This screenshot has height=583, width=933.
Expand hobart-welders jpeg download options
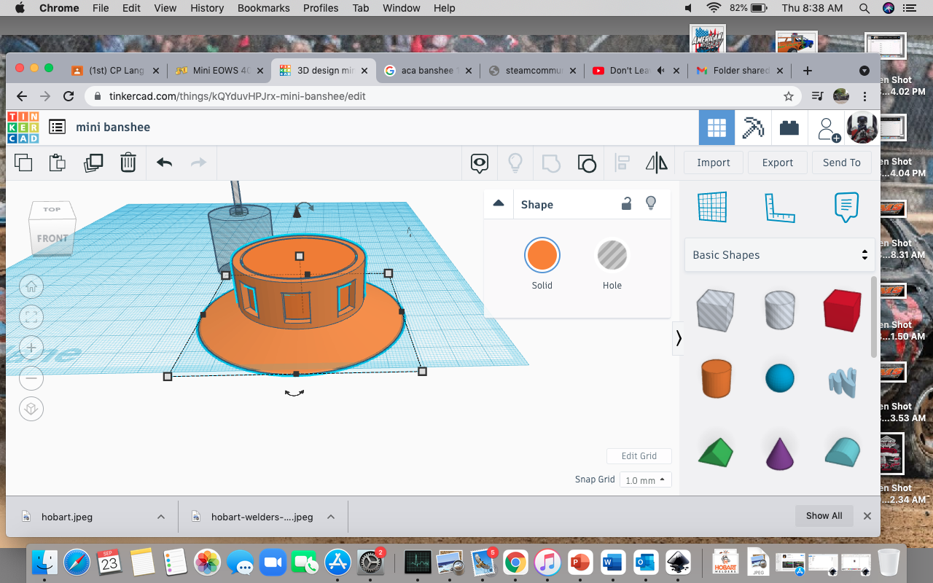point(330,517)
